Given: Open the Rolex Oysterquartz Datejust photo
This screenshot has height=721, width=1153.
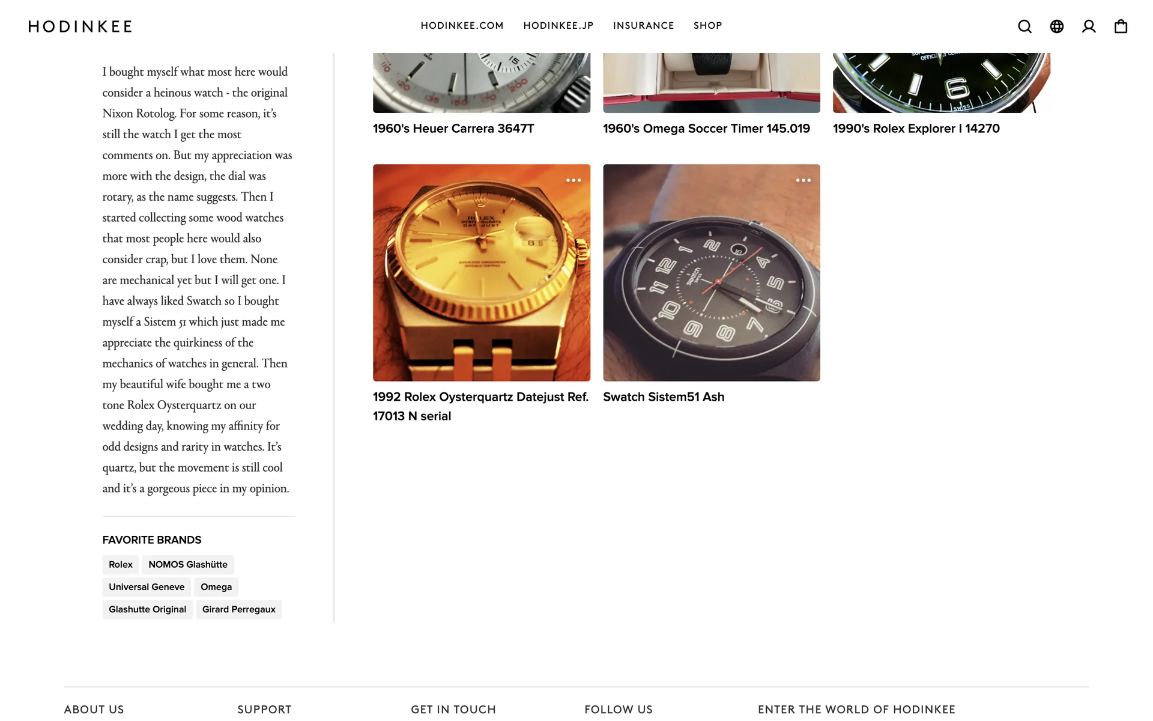Looking at the screenshot, I should [x=482, y=273].
